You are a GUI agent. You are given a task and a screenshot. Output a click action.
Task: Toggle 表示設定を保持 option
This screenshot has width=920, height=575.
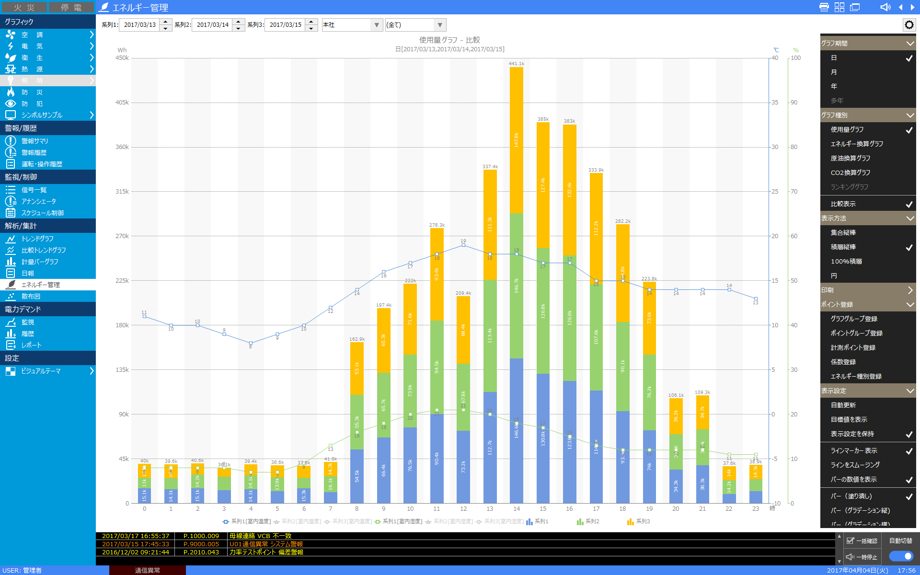pos(868,434)
